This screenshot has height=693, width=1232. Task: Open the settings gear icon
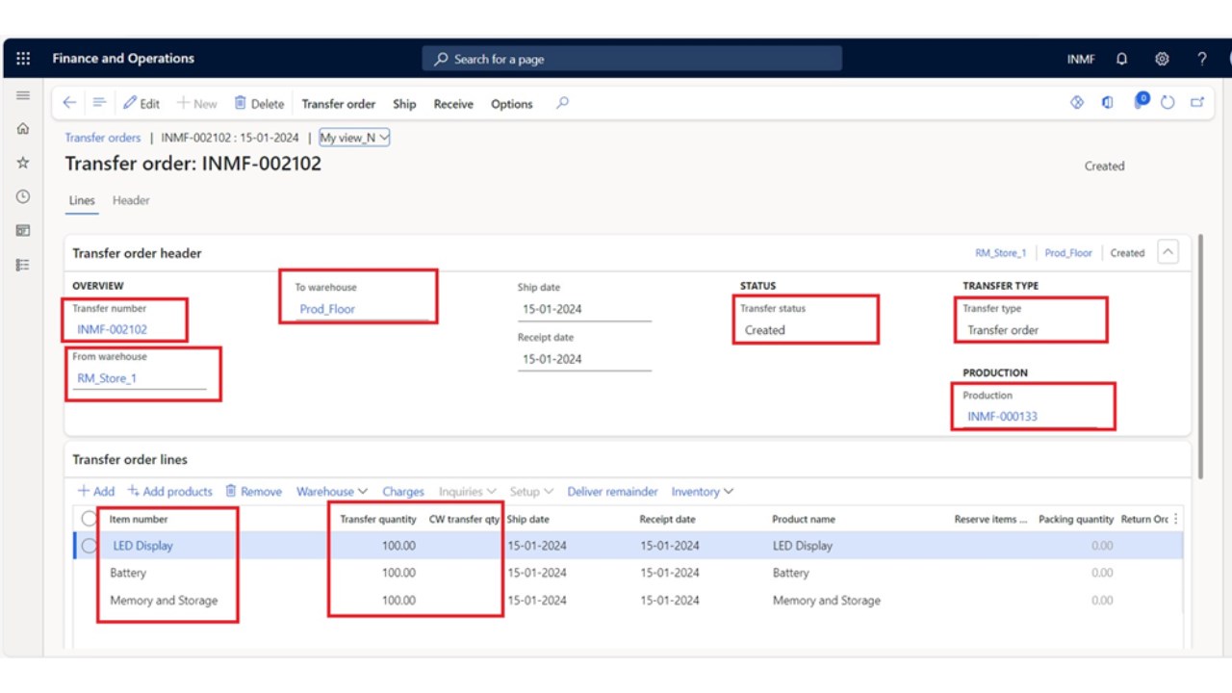1162,59
